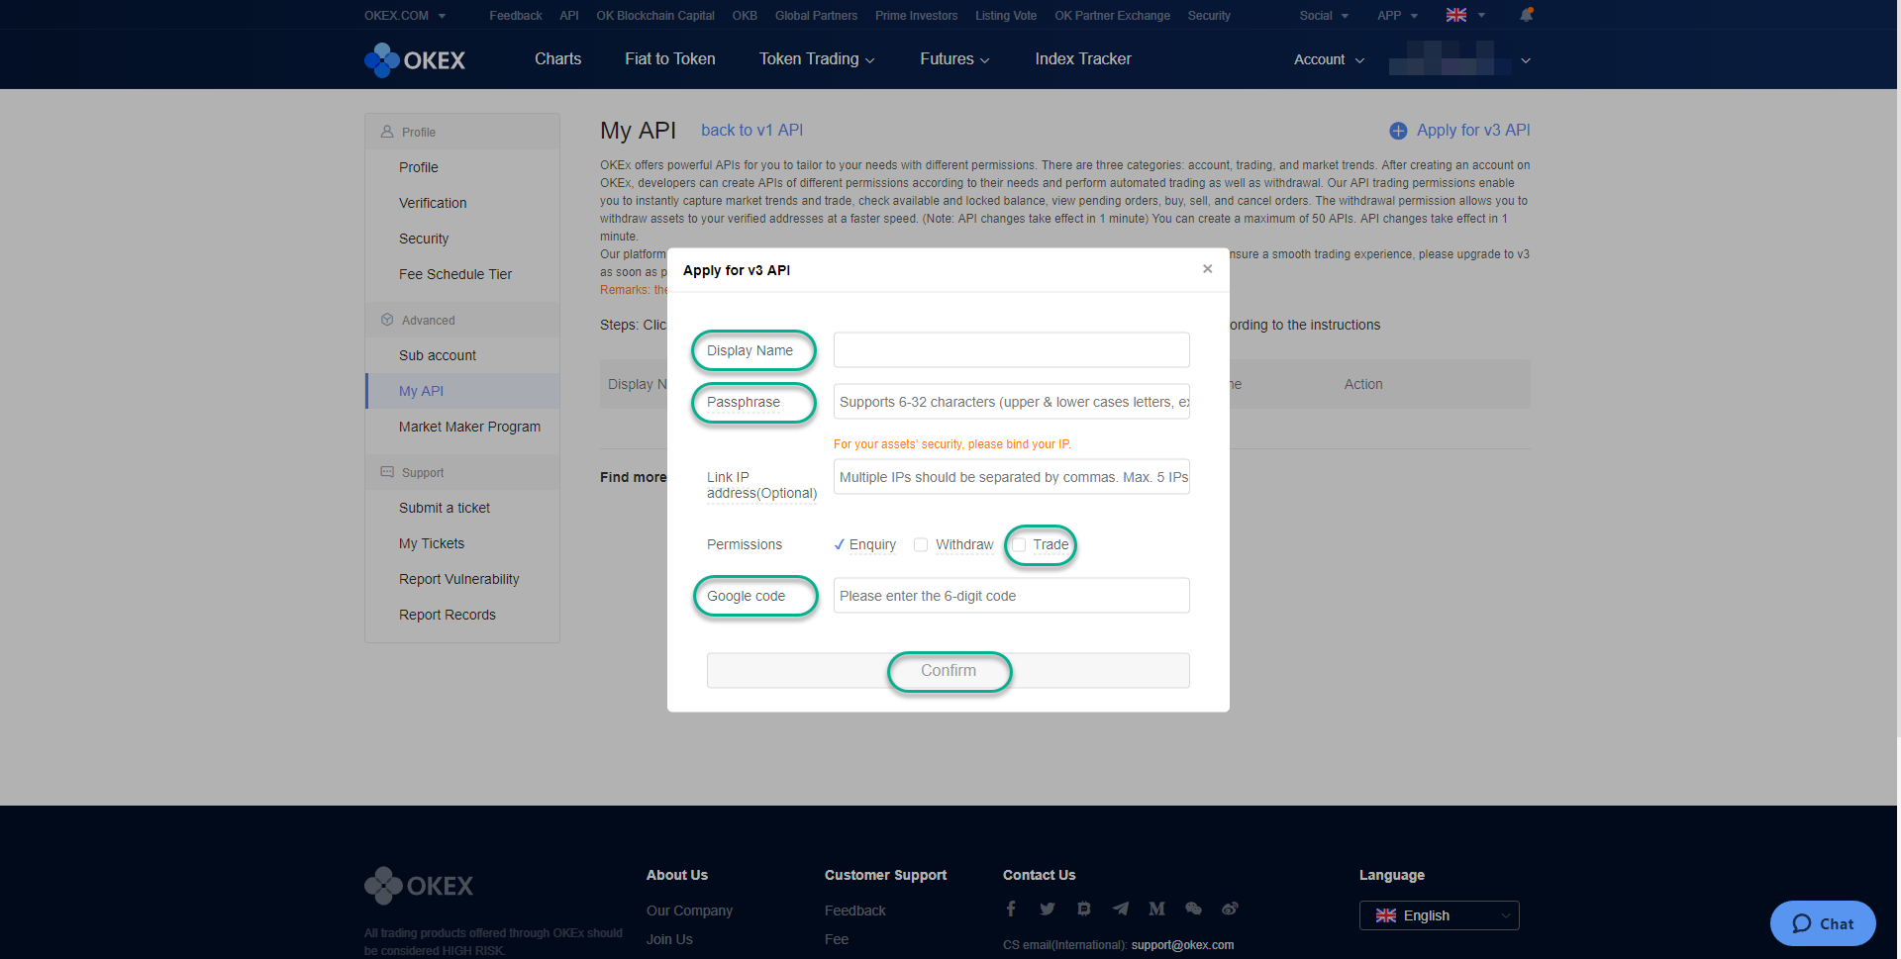Click the Confirm button in the dialog
1901x959 pixels.
(x=948, y=670)
